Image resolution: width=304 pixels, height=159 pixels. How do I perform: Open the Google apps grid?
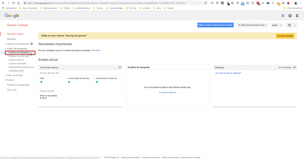(283, 16)
